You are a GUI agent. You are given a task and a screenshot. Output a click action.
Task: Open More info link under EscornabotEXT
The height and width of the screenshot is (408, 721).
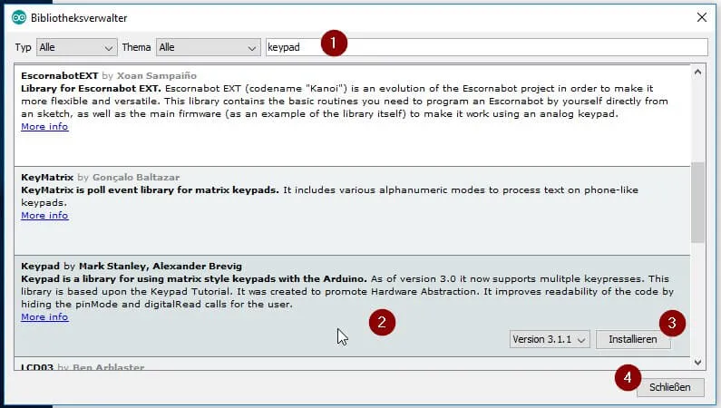coord(44,127)
